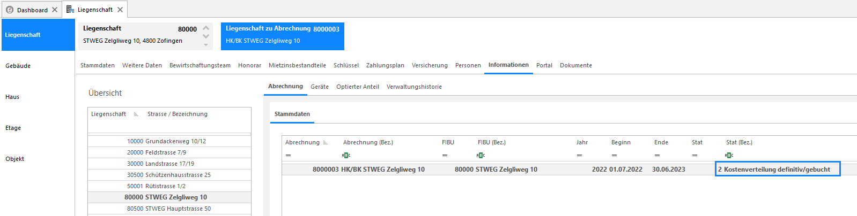Open equals filter operator under FIBU column
857x216 pixels.
pos(445,156)
